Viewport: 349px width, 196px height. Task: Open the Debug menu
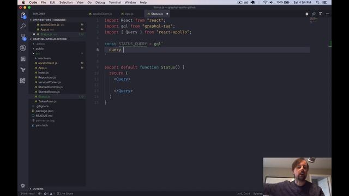click(x=100, y=2)
